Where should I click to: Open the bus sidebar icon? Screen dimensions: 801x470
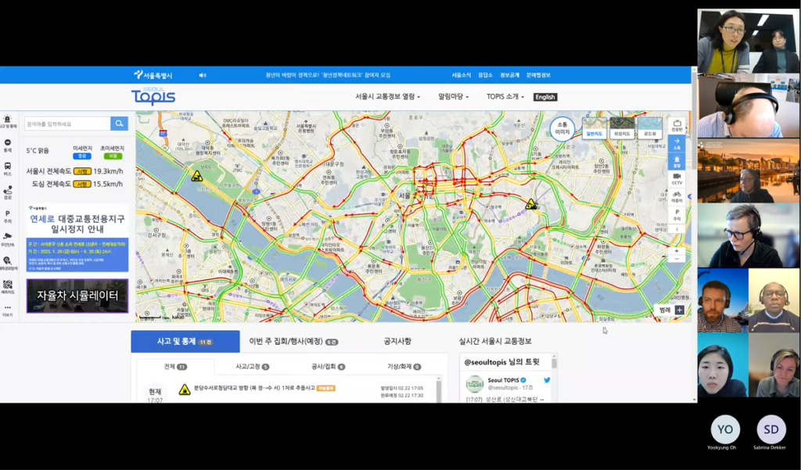pos(8,169)
